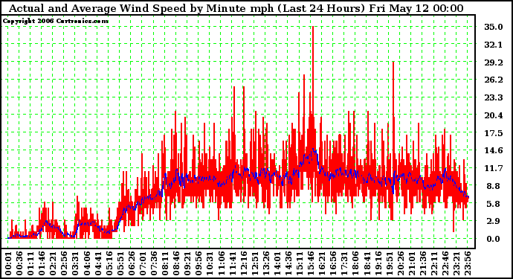Click the 2.9 y-axis label
The width and height of the screenshot is (513, 279).
tap(494, 221)
